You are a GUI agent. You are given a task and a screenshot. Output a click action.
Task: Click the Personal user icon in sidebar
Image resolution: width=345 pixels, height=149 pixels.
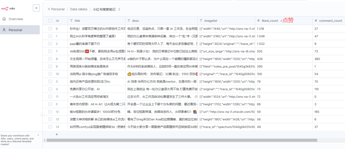coord(4,30)
